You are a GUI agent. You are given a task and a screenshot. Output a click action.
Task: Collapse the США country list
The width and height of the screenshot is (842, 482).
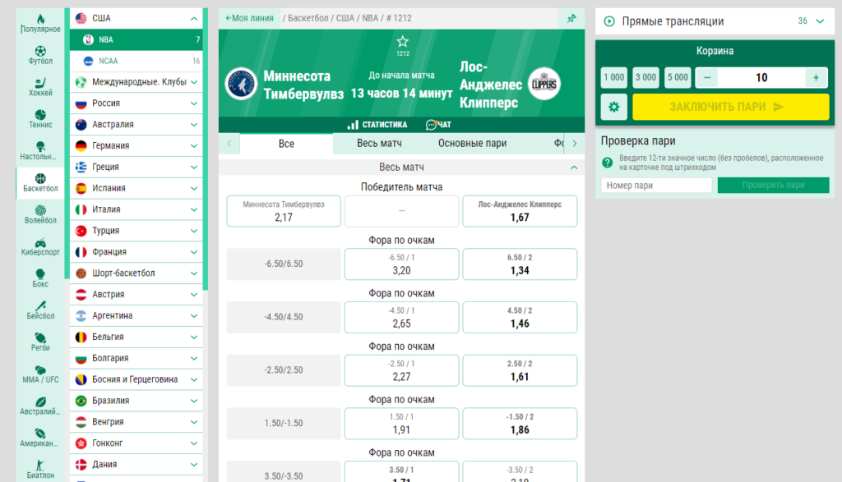194,18
